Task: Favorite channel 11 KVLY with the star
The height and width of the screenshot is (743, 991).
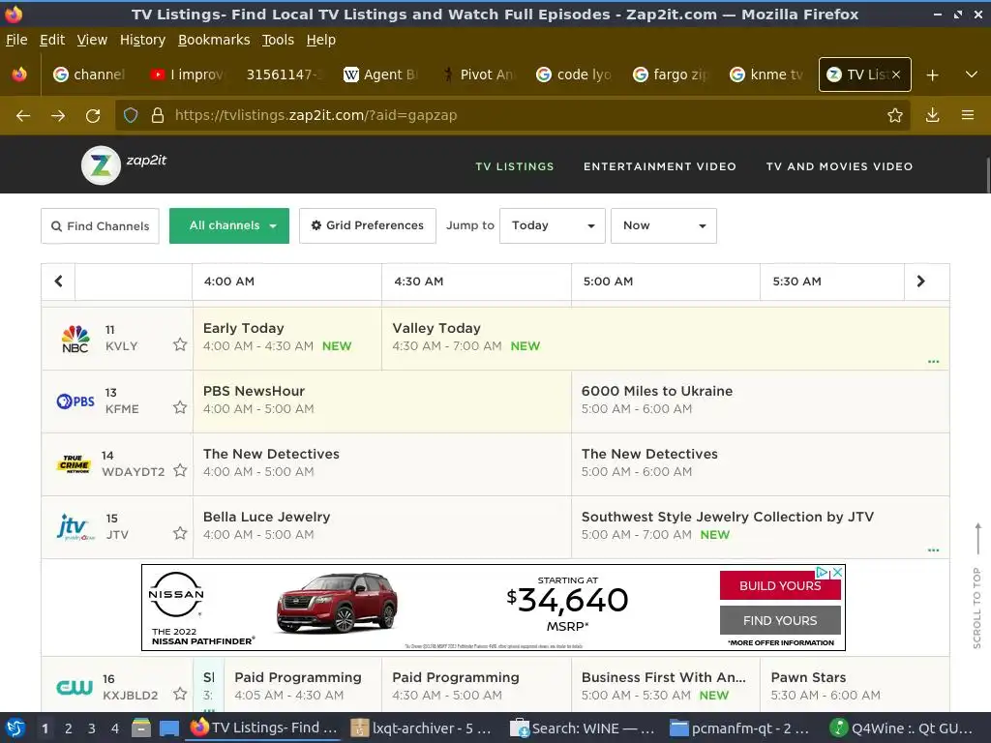Action: tap(180, 344)
